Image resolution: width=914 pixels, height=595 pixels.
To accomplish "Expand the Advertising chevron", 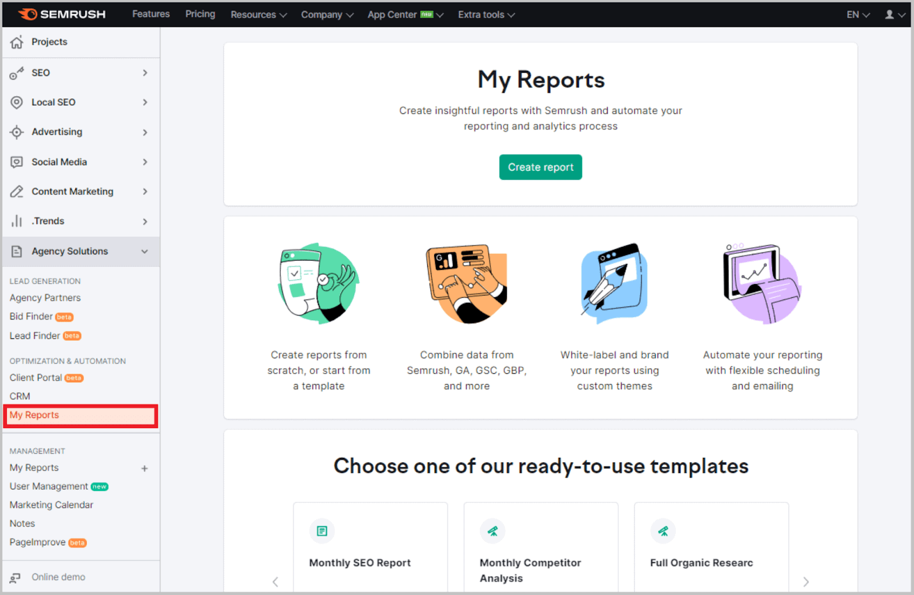I will pos(145,132).
